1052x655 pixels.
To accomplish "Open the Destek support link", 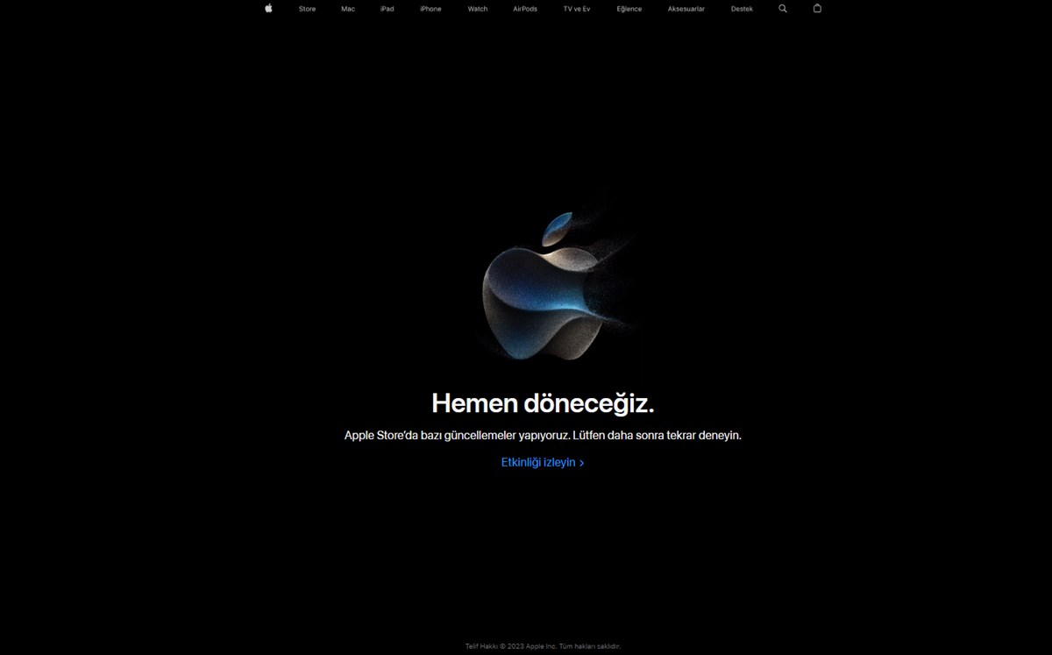I will coord(742,9).
